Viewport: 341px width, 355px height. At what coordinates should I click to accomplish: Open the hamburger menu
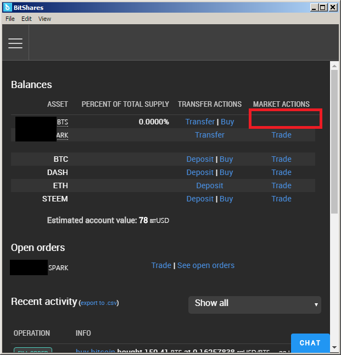tap(15, 43)
